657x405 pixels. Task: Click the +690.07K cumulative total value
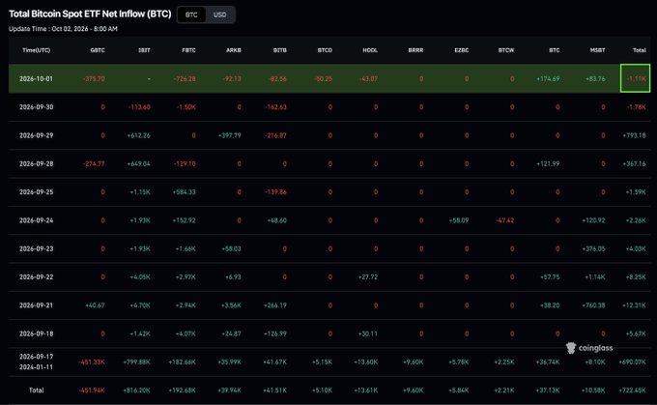click(x=632, y=362)
